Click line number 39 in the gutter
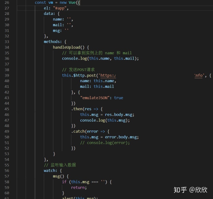Viewport: 213px width, 199px height. [x=7, y=75]
